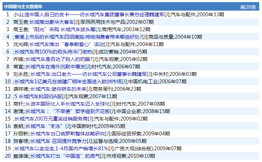Open link 长城汽车:驶向轿车的未来

point(58,89)
